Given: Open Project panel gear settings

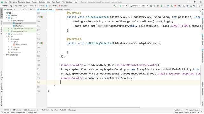Looking at the screenshot, I should (31, 9).
